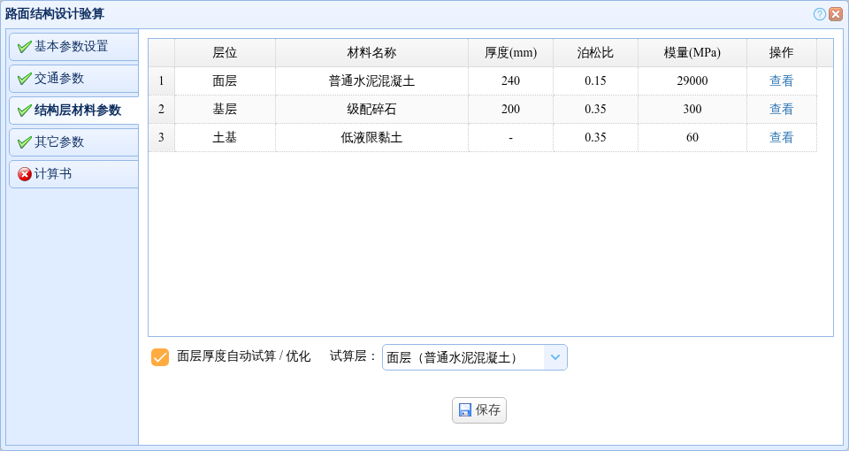
Task: Click the 保存 button
Action: pyautogui.click(x=479, y=410)
